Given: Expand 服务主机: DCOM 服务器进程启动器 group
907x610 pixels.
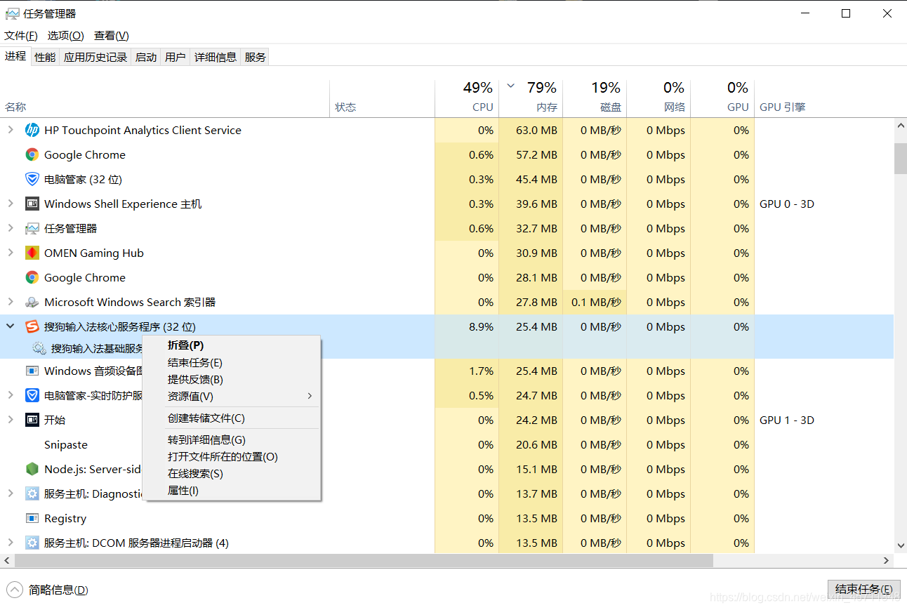Looking at the screenshot, I should pyautogui.click(x=10, y=543).
